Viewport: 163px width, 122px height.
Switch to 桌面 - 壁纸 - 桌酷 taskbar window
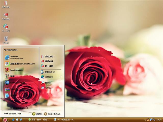coord(38,120)
